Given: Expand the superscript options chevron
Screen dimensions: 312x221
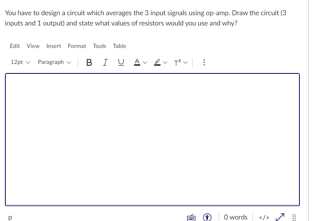Looking at the screenshot, I should [186, 62].
